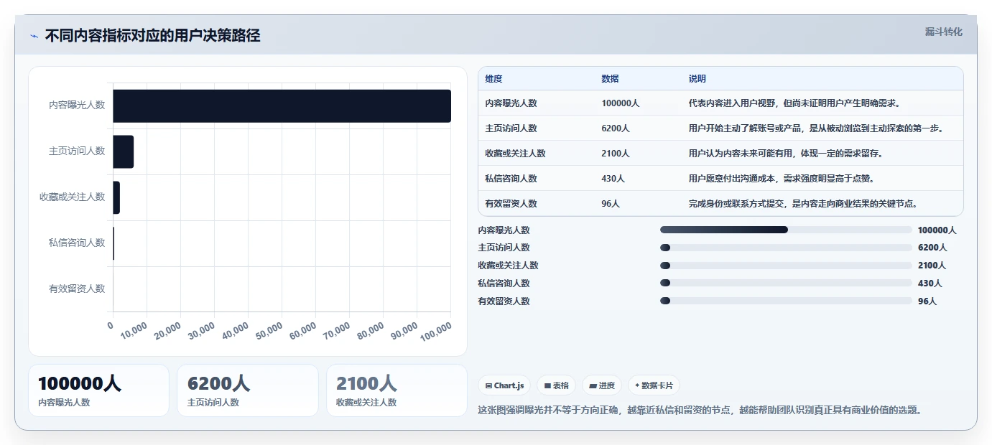Click the 内容曝光人数 label in the progress list

(504, 230)
